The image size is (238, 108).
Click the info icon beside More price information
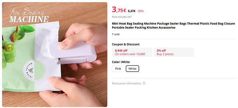point(144,83)
